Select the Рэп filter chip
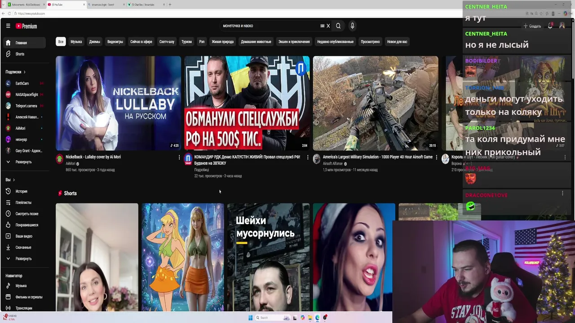 pyautogui.click(x=202, y=42)
